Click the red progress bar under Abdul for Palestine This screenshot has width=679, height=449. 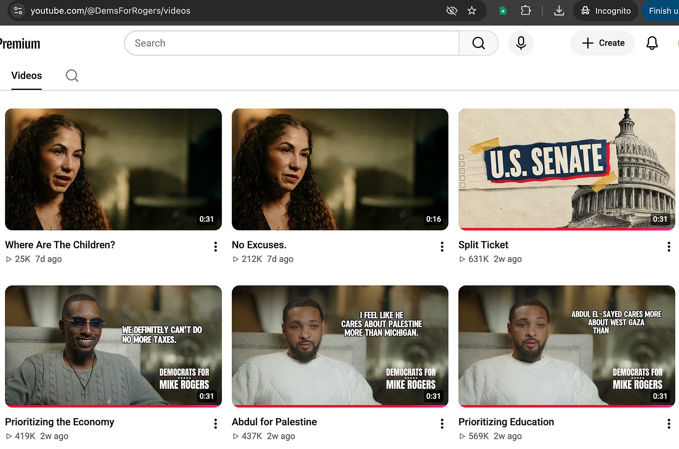pyautogui.click(x=340, y=406)
